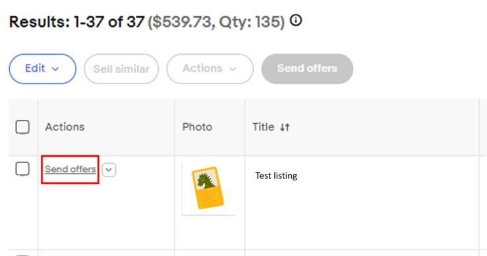487x256 pixels.
Task: Click the chevron arrow inside the Edit button
Action: click(x=55, y=69)
